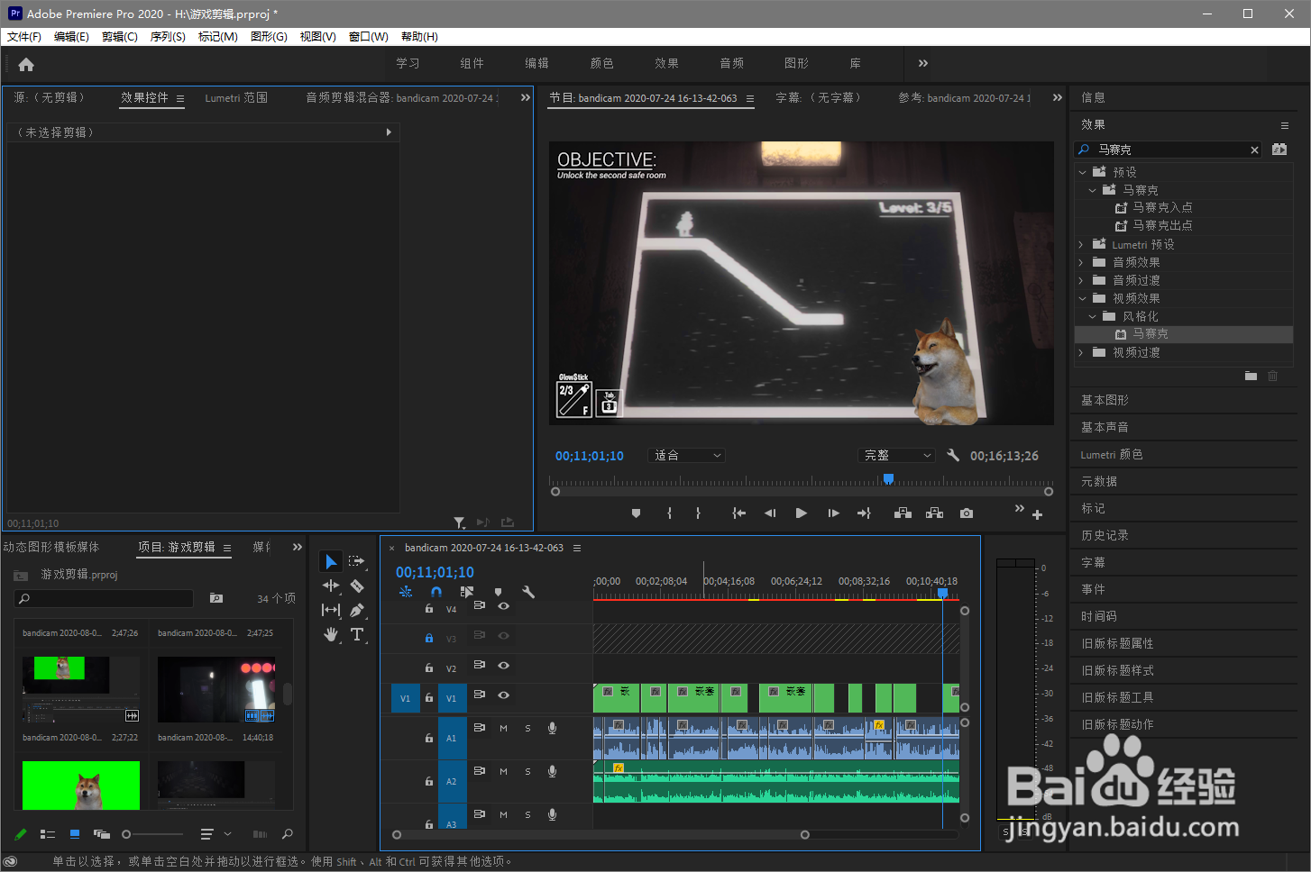1311x872 pixels.
Task: Select the Hand tool
Action: (x=331, y=634)
